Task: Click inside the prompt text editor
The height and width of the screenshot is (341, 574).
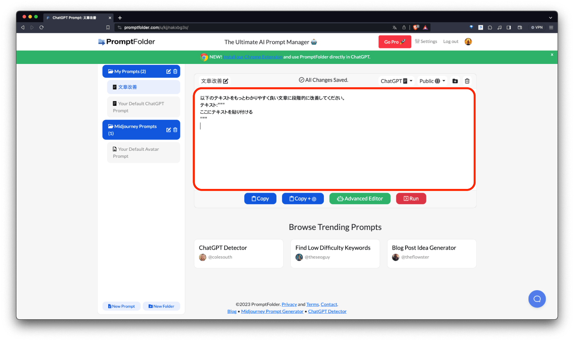Action: (334, 139)
